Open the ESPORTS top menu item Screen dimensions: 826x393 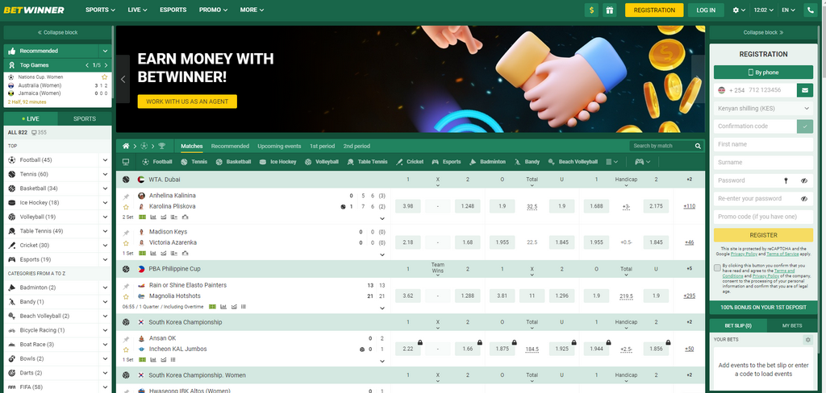(173, 10)
